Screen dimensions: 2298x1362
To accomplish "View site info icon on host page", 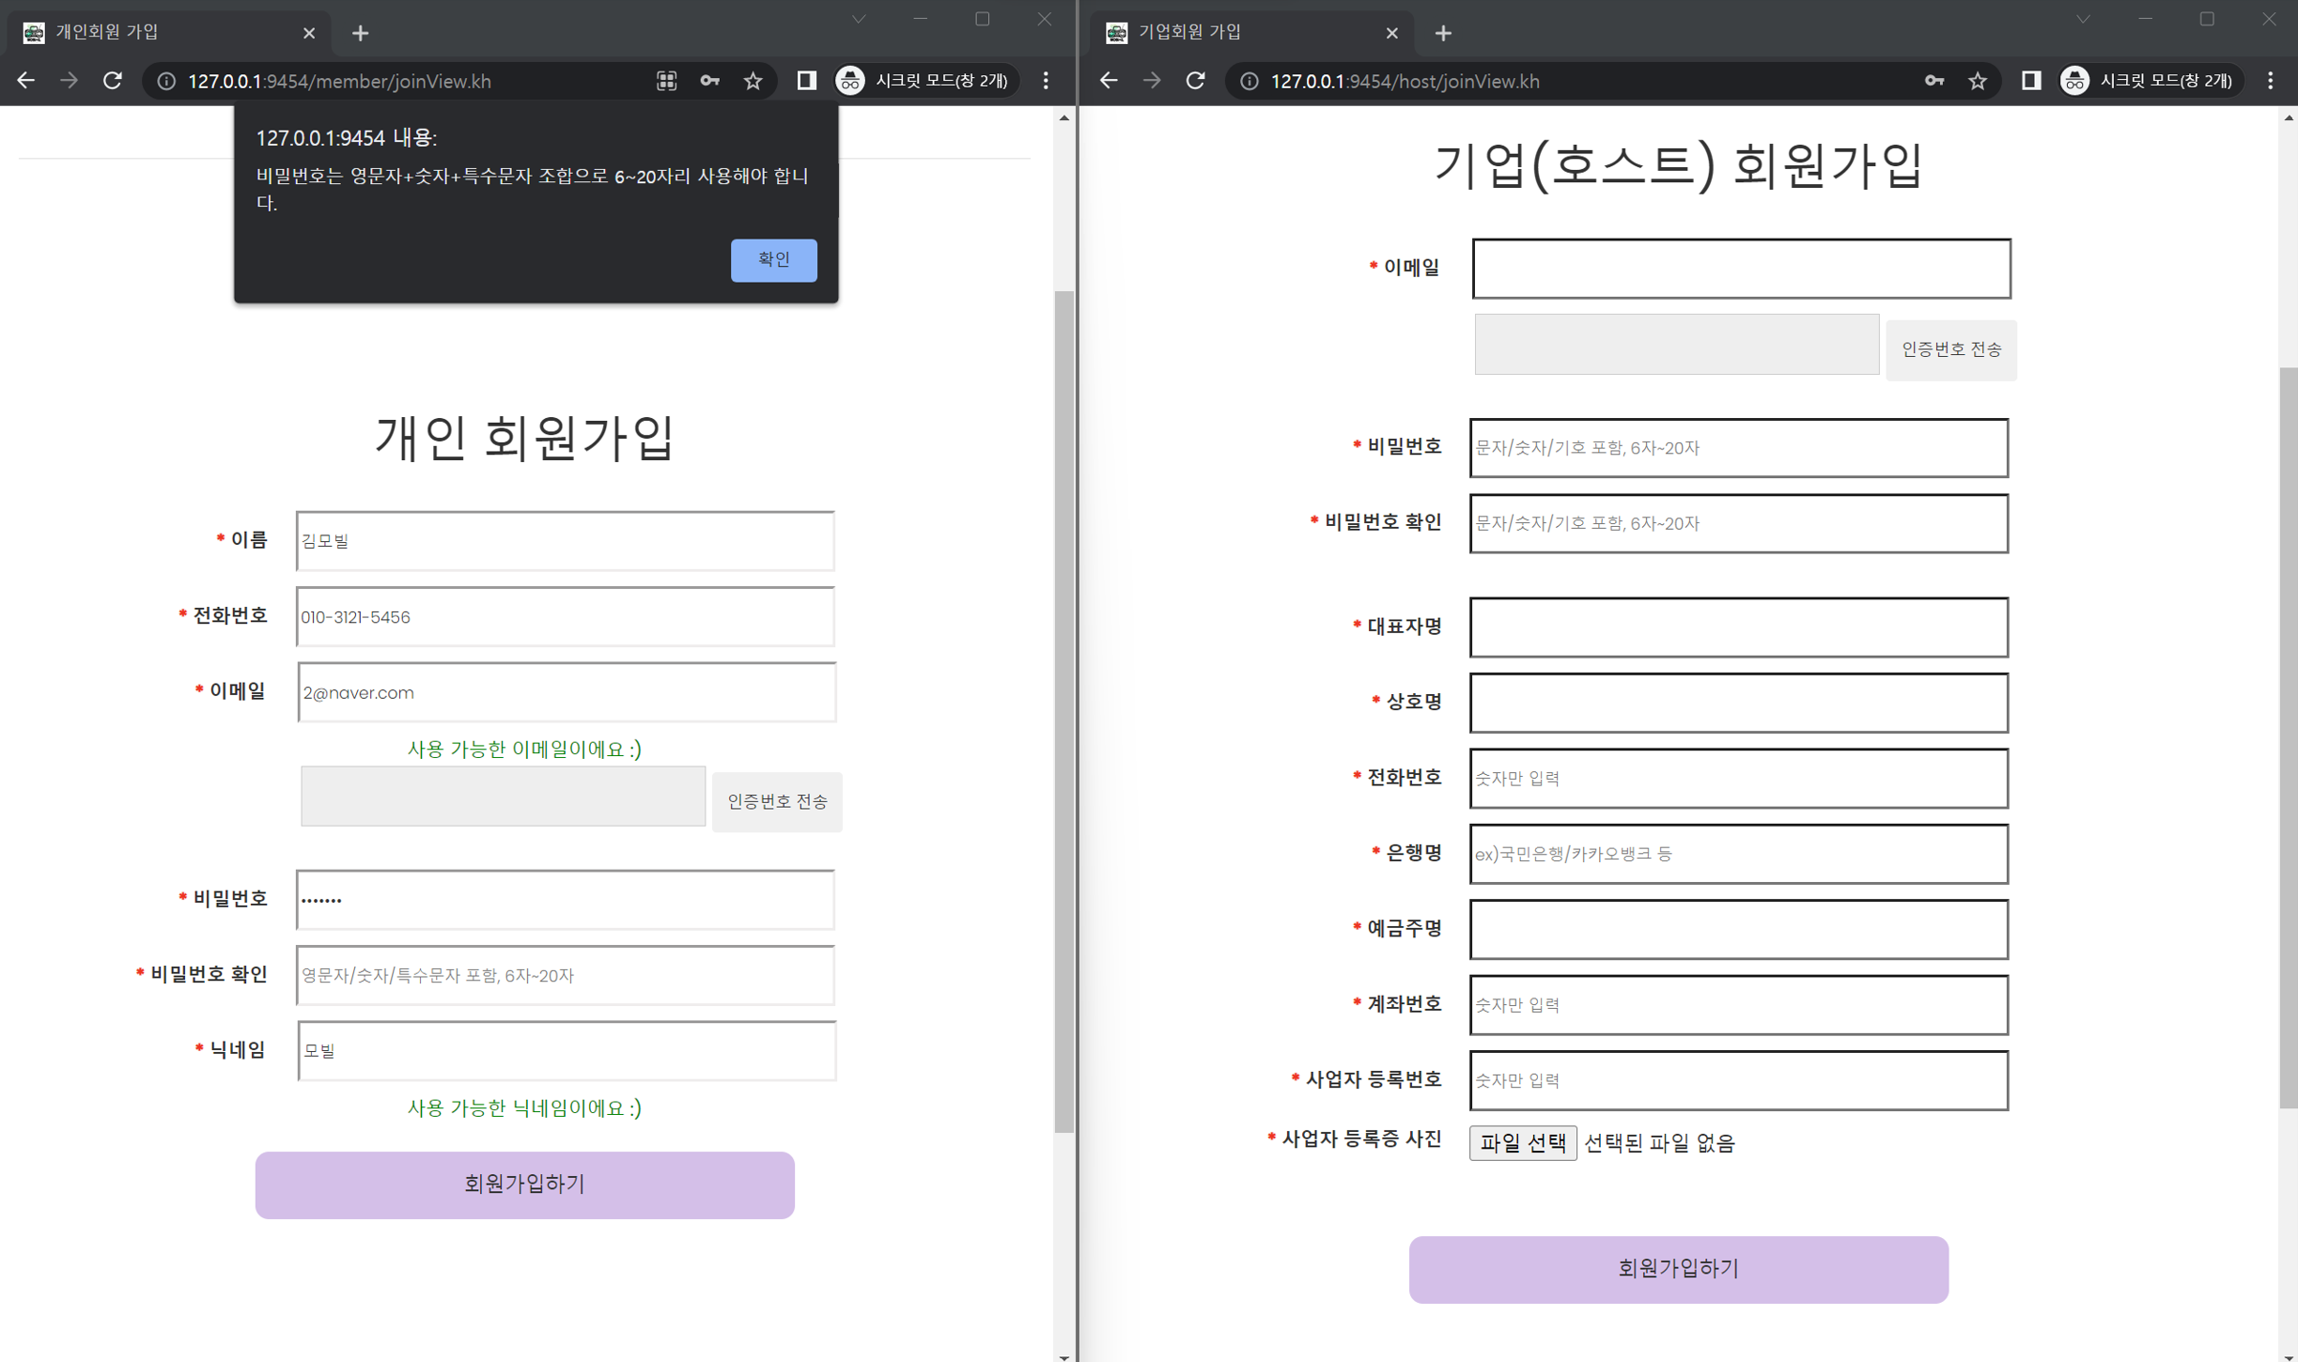I will (1249, 81).
